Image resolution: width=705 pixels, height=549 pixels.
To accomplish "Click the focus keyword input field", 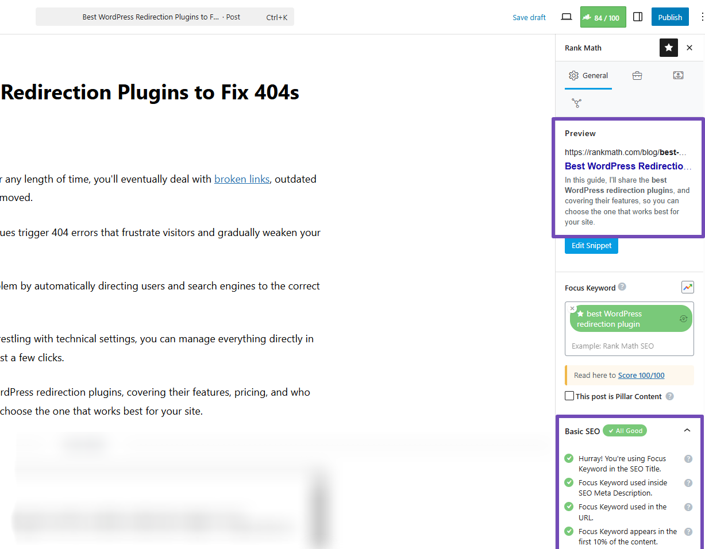I will click(629, 346).
